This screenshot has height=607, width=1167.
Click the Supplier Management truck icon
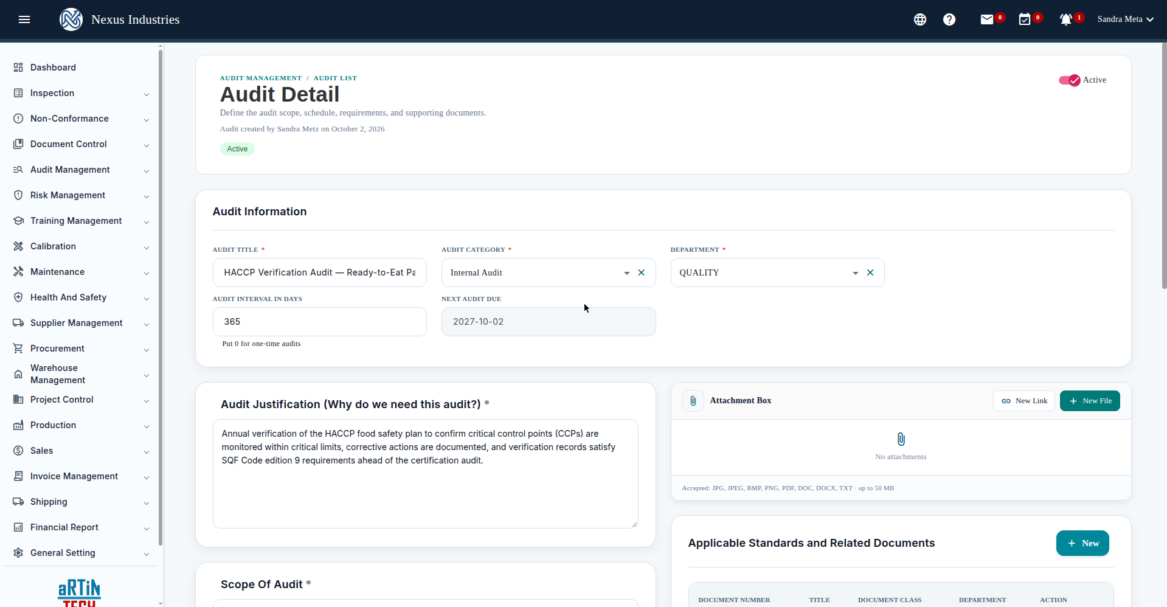(x=18, y=323)
